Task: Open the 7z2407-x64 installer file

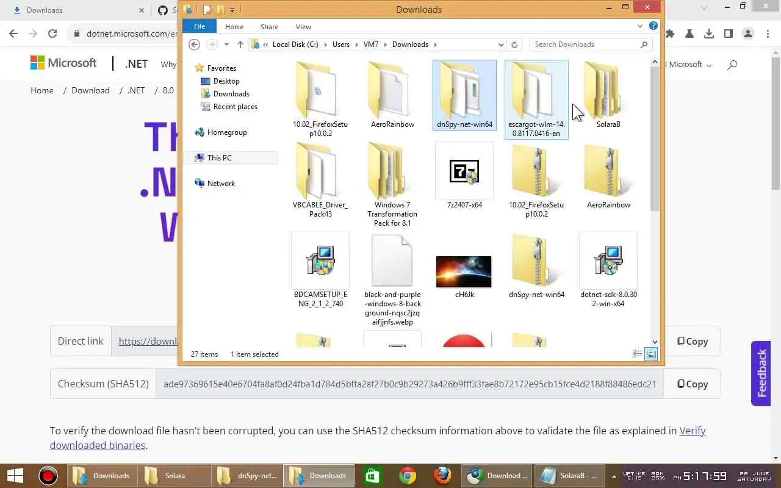Action: pos(464,177)
